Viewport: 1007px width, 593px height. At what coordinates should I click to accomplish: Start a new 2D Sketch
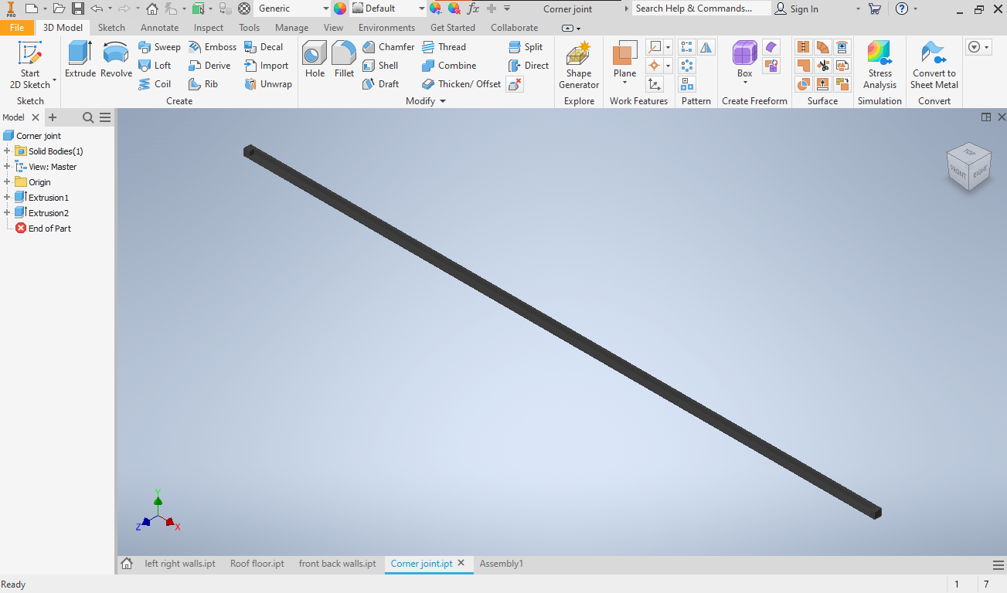click(x=30, y=66)
